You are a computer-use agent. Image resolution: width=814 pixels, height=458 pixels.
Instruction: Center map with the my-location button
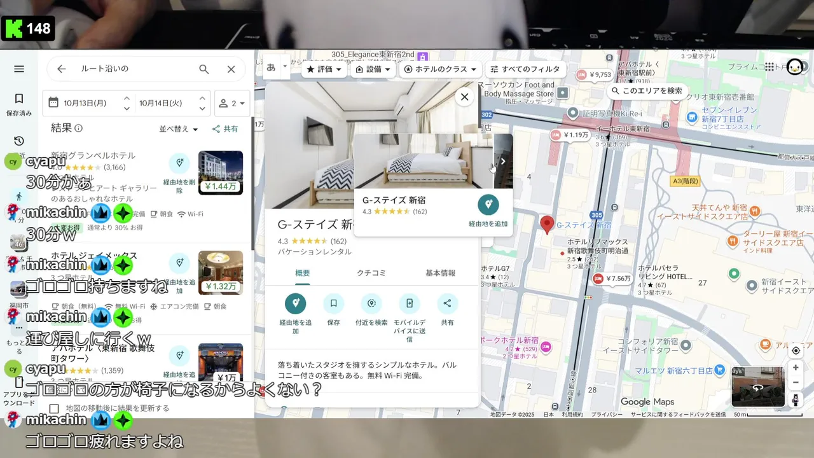coord(796,350)
